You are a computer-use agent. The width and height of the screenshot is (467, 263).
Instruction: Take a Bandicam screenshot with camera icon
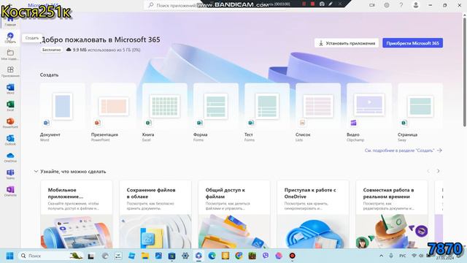click(x=322, y=4)
